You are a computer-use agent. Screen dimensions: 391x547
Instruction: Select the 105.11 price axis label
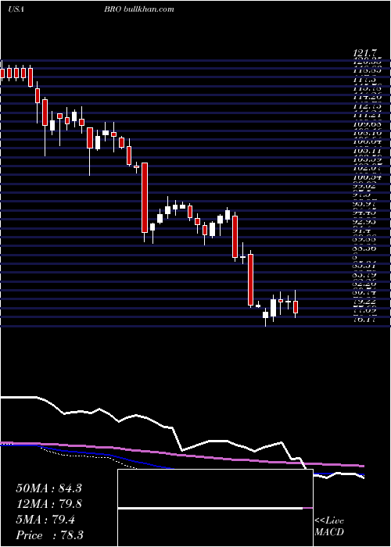366,151
